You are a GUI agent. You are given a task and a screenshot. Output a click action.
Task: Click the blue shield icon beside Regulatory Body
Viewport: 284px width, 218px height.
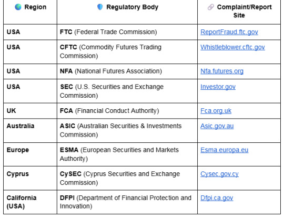[x=100, y=7]
